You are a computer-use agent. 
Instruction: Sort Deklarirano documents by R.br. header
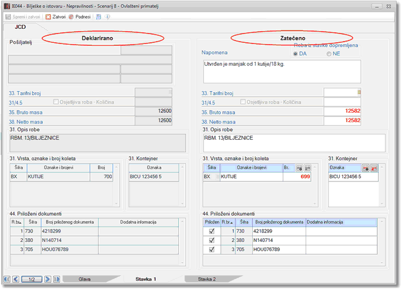click(x=16, y=222)
